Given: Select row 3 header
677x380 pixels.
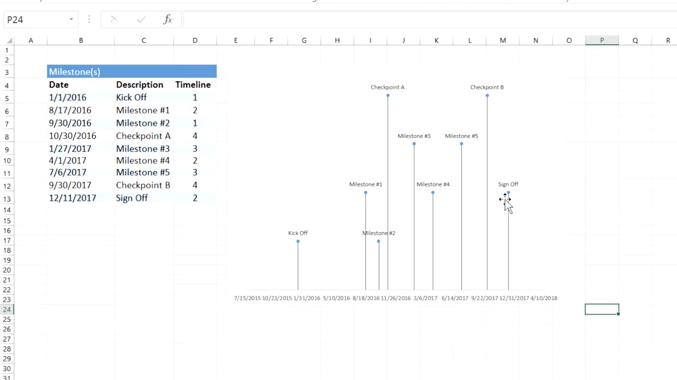Looking at the screenshot, I should tap(7, 72).
